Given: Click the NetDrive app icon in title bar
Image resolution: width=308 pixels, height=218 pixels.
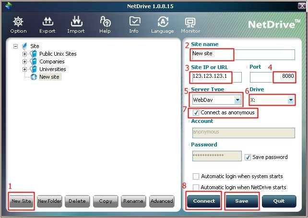Looking at the screenshot, I should coord(9,6).
